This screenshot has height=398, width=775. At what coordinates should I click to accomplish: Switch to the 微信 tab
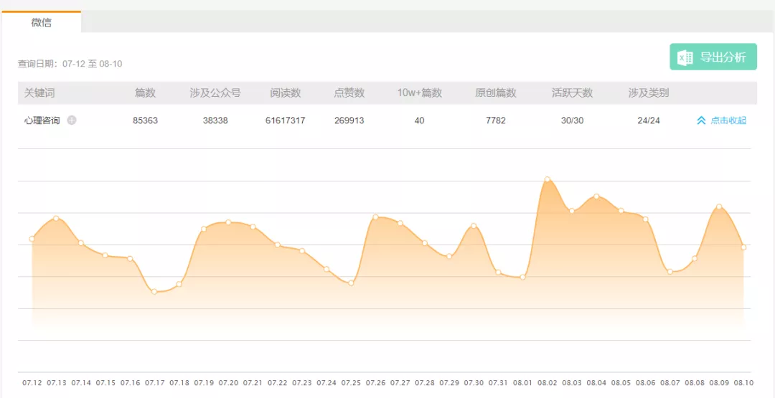41,22
